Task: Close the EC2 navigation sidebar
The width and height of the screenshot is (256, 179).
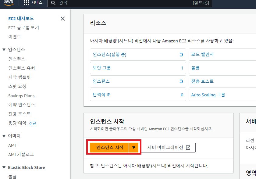Action: pos(63,19)
